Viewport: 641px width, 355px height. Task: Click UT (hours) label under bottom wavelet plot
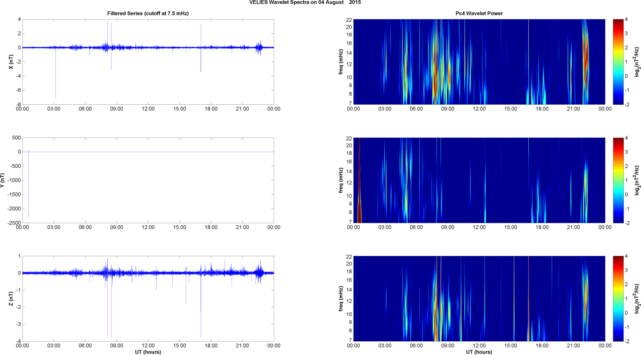click(x=479, y=352)
